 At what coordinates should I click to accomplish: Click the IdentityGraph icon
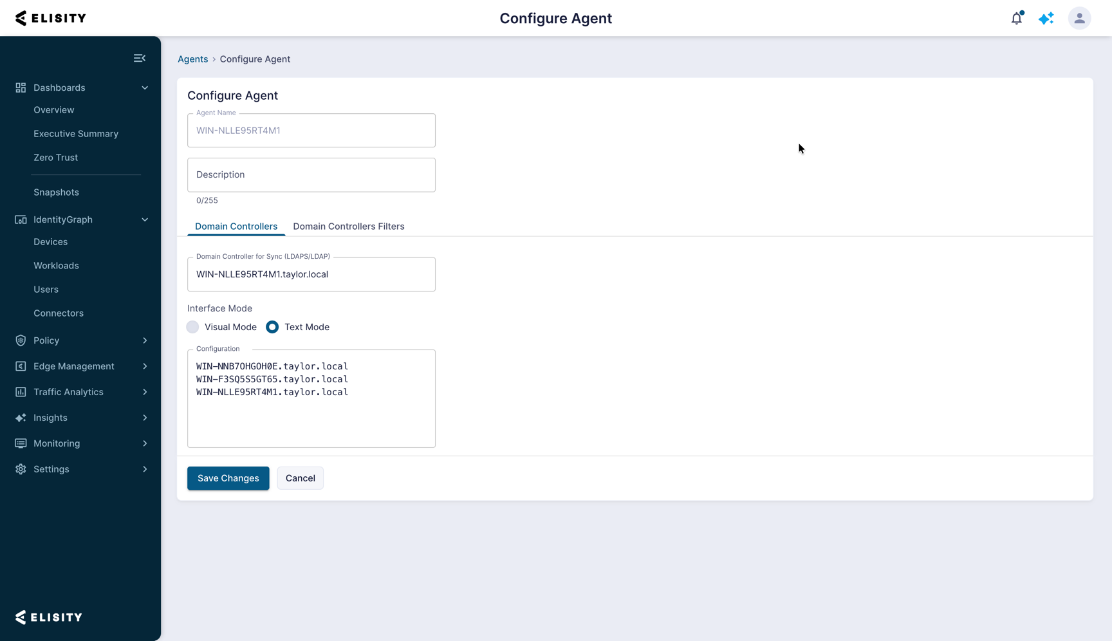pos(21,219)
